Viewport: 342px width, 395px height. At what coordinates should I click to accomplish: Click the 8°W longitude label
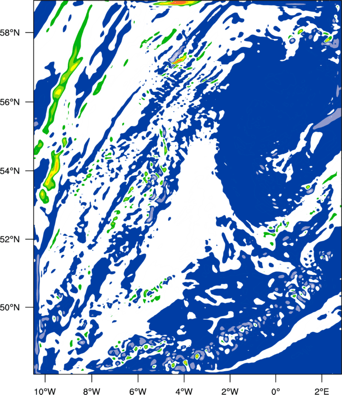92,391
